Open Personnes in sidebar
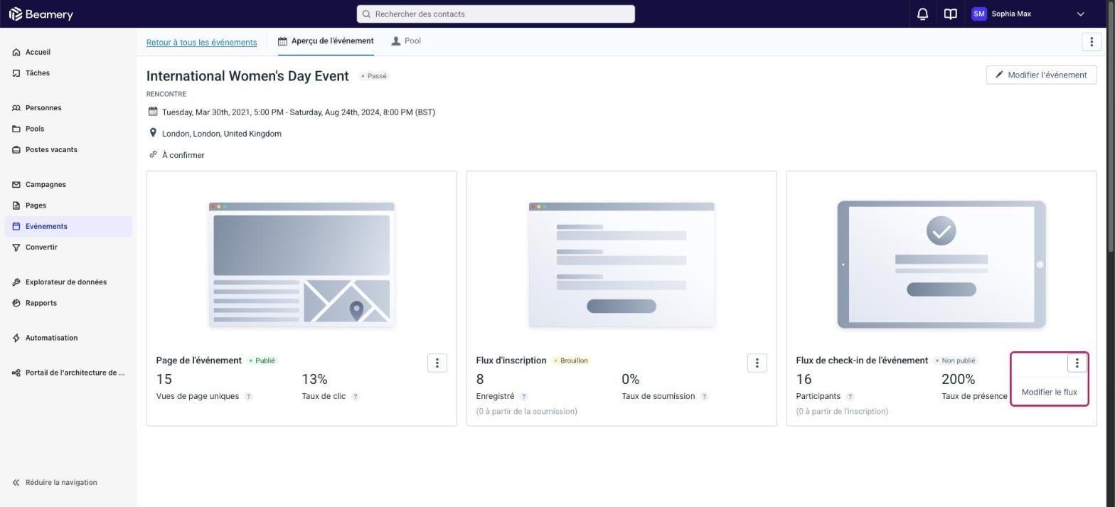The image size is (1115, 507). pos(68,108)
